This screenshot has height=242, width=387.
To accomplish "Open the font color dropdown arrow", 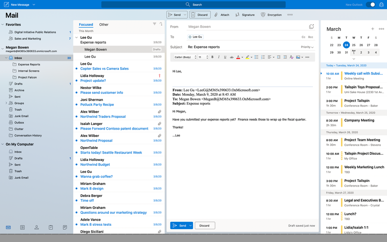I will point(243,57).
